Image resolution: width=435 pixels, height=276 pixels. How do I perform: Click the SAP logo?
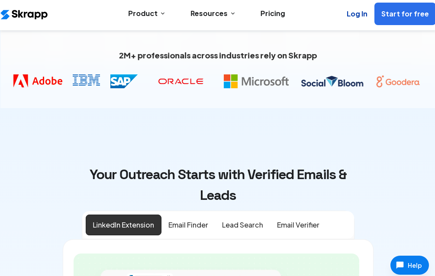click(x=123, y=81)
